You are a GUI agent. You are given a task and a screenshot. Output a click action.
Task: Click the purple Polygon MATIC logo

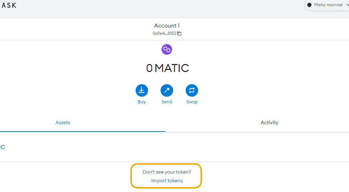167,49
